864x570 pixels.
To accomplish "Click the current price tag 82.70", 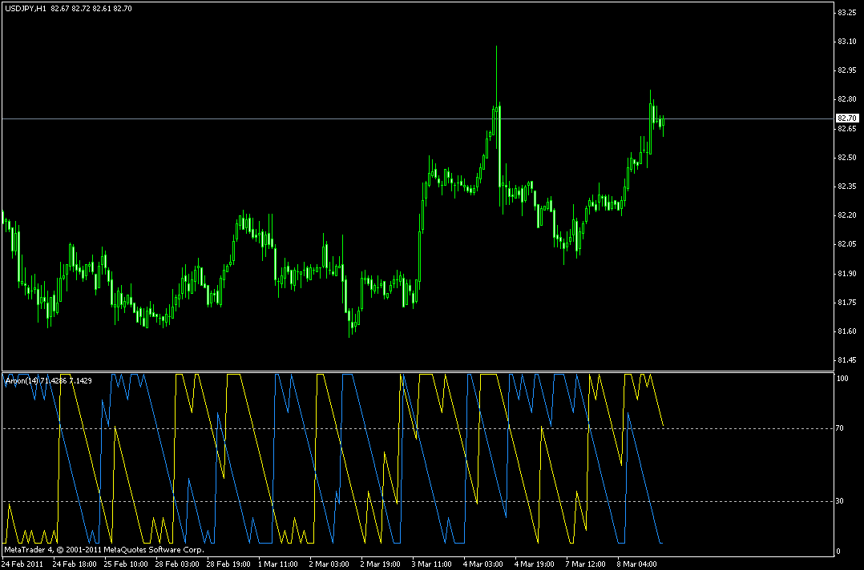I will pyautogui.click(x=847, y=118).
